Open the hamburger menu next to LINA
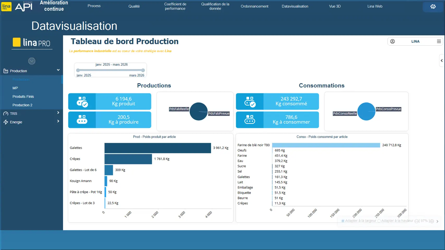 (439, 41)
